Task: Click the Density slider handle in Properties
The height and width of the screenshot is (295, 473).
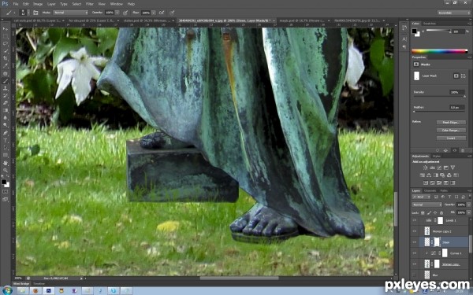Action: click(x=464, y=96)
